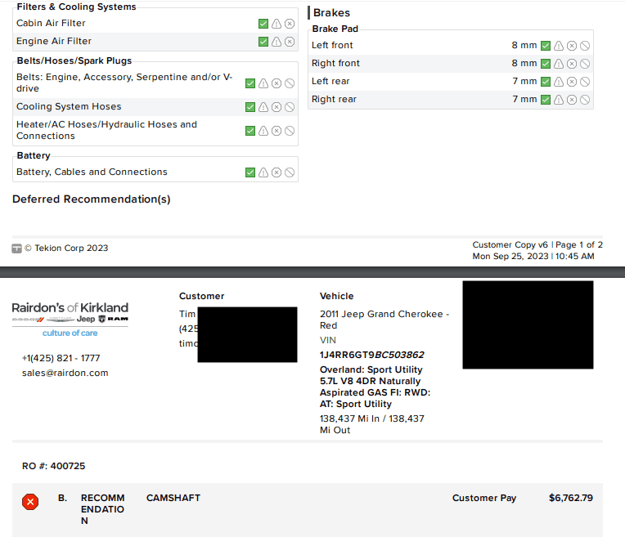The width and height of the screenshot is (625, 546).
Task: Click the warning triangle for Heater/AC Hoses
Action: (x=263, y=131)
